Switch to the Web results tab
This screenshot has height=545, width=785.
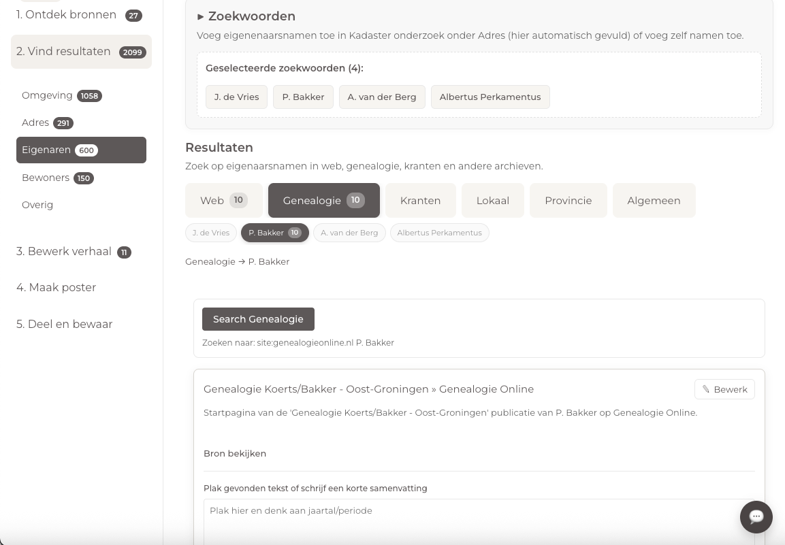click(223, 200)
